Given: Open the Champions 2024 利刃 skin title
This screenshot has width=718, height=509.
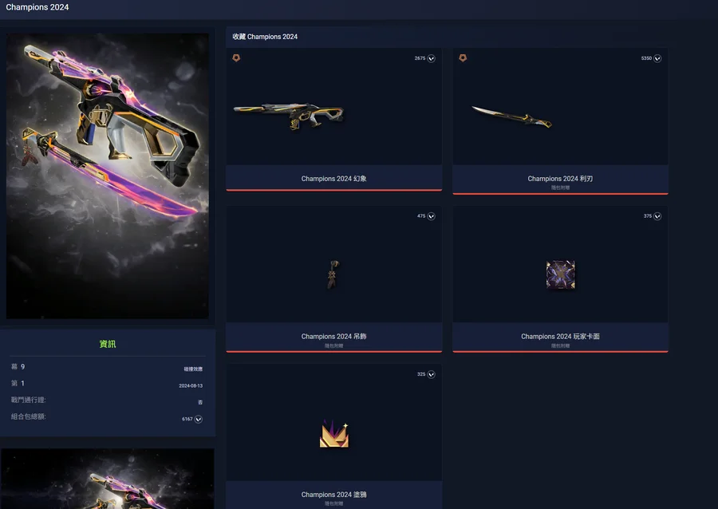Looking at the screenshot, I should point(560,179).
